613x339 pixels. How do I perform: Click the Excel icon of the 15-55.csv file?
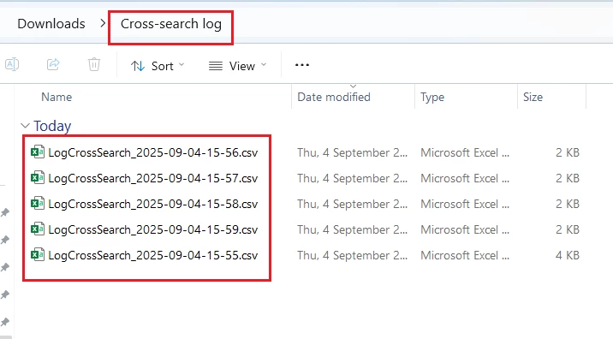pyautogui.click(x=38, y=255)
